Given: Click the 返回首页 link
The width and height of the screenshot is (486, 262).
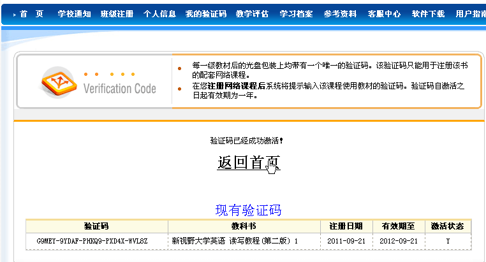Looking at the screenshot, I should point(248,163).
